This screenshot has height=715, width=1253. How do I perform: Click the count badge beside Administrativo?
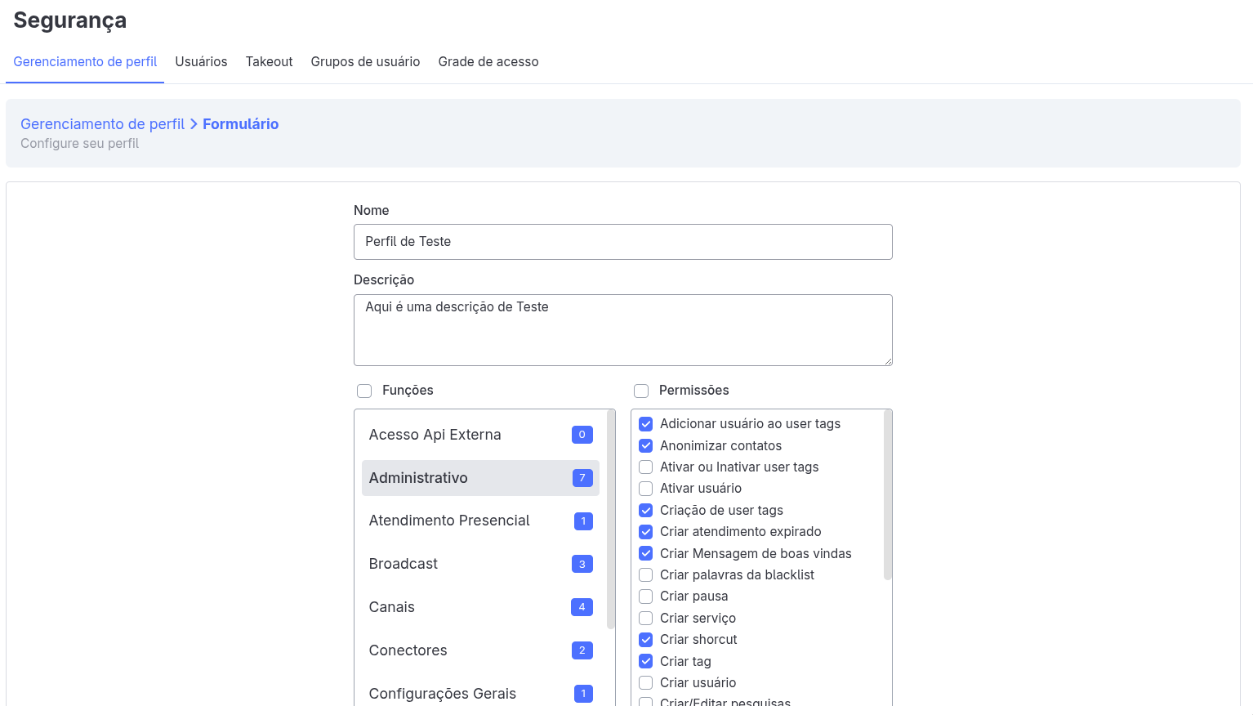[582, 478]
